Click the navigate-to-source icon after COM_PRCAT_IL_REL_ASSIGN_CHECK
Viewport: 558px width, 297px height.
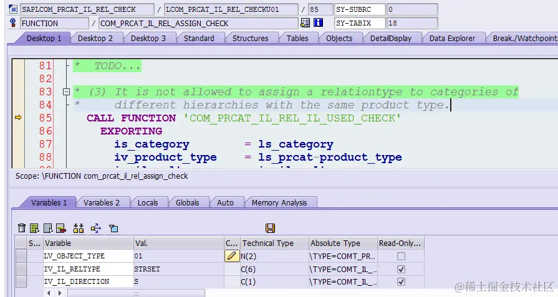click(305, 23)
